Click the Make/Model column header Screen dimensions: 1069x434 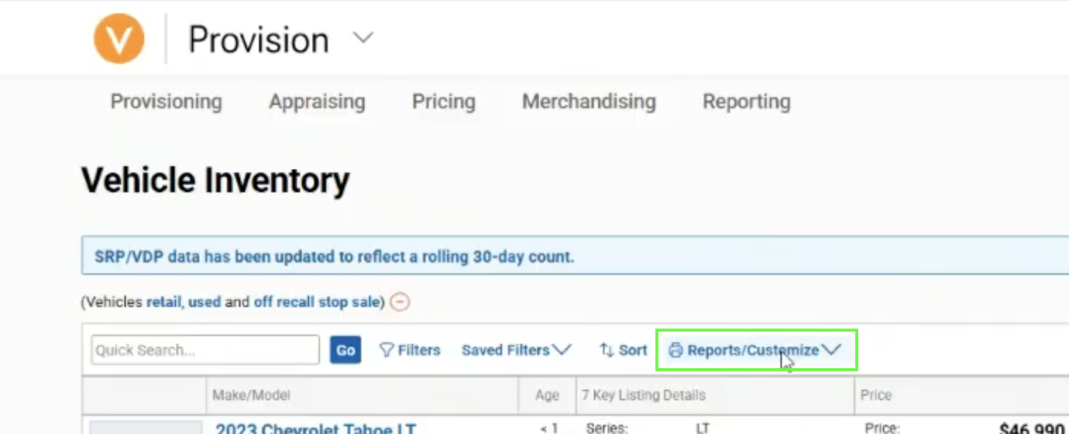click(x=252, y=395)
